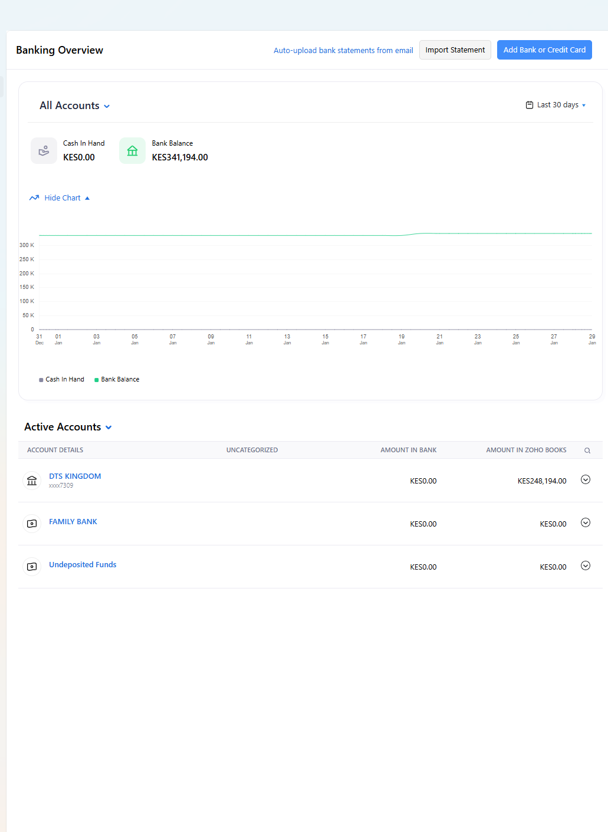The height and width of the screenshot is (832, 608).
Task: Open the Last 30 days period dropdown
Action: (x=557, y=105)
